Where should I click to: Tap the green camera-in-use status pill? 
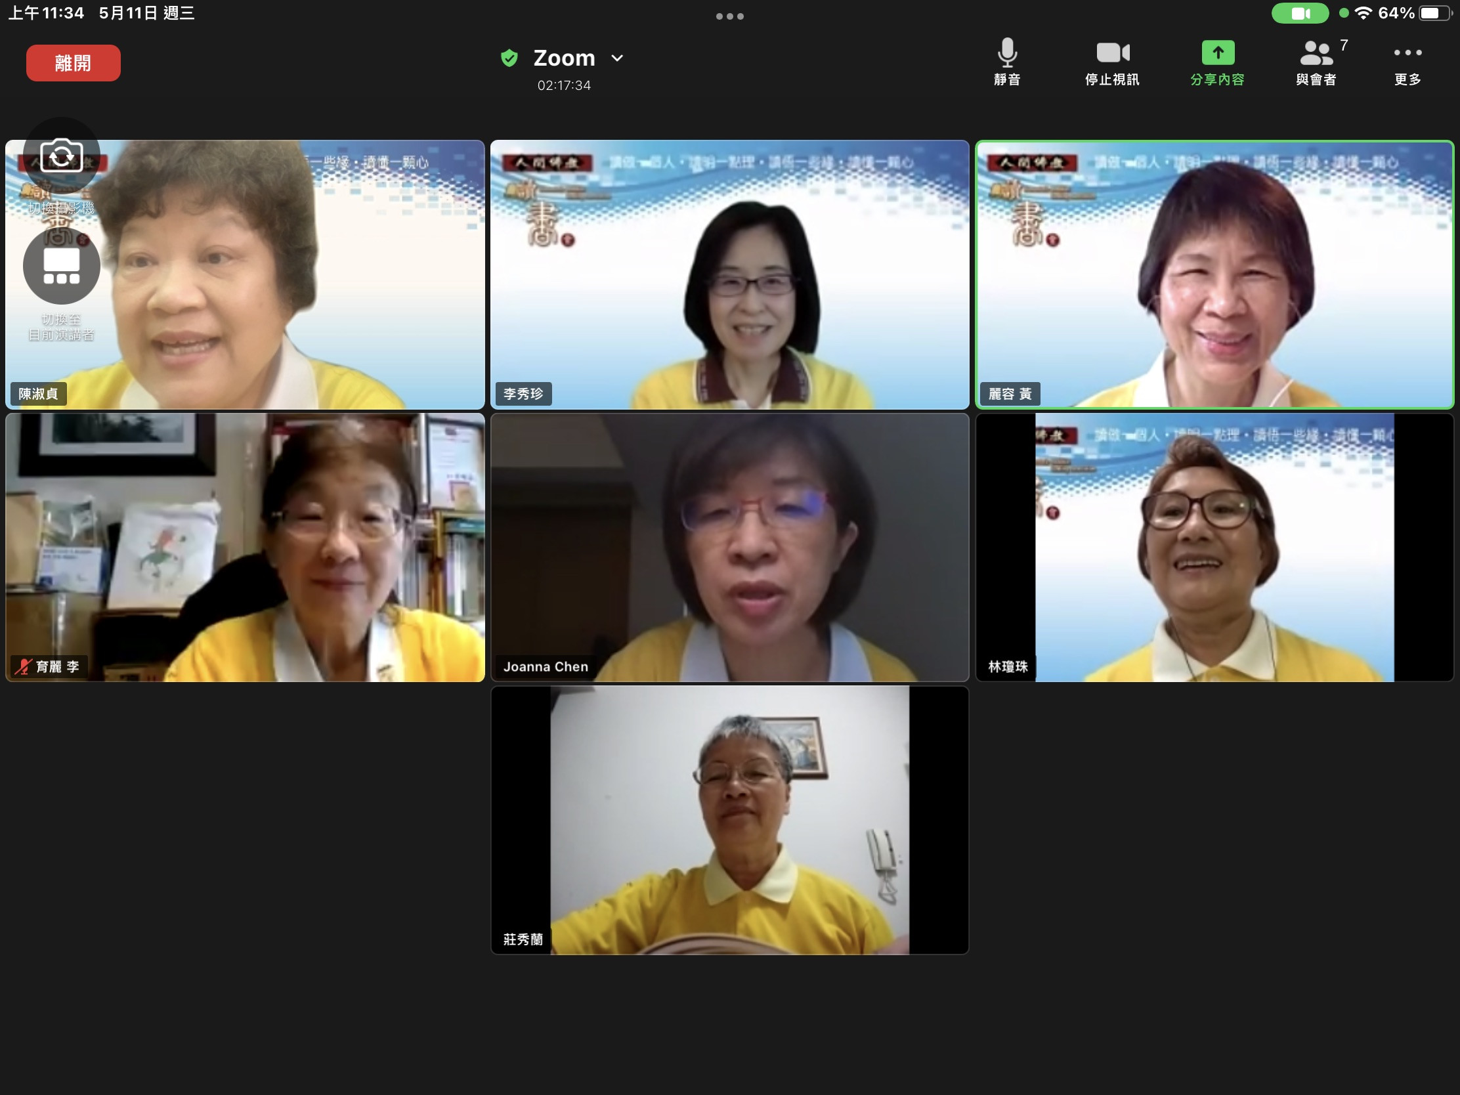click(1300, 13)
